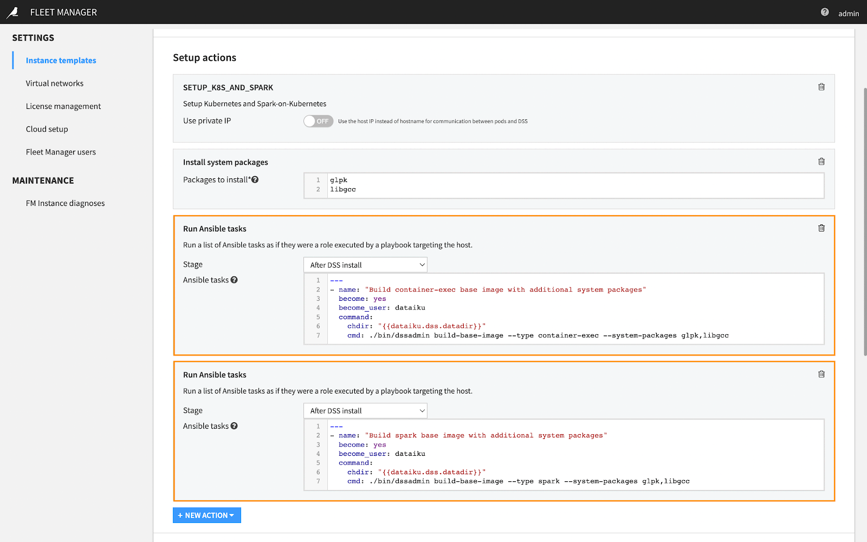Delete the SETUP_K8S_AND_SPARK action

click(821, 87)
